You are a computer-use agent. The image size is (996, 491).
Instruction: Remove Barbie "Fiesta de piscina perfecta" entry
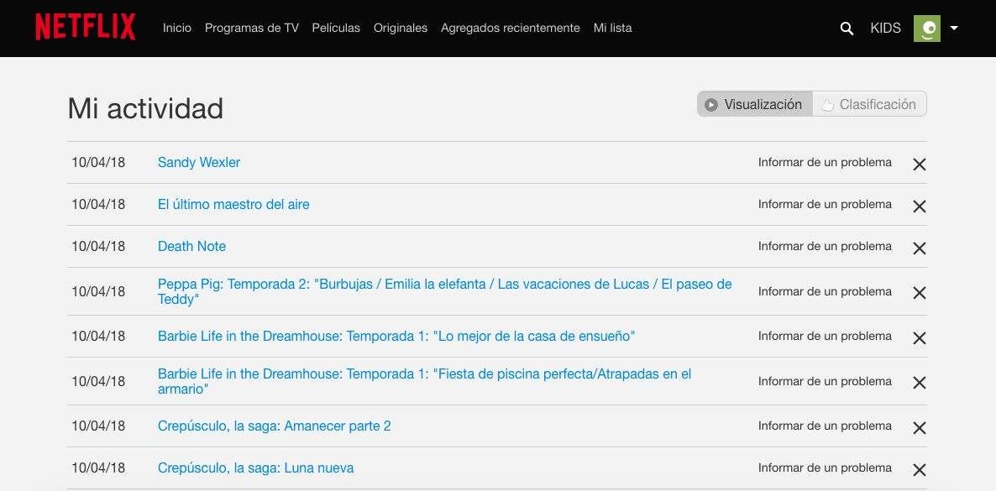919,383
